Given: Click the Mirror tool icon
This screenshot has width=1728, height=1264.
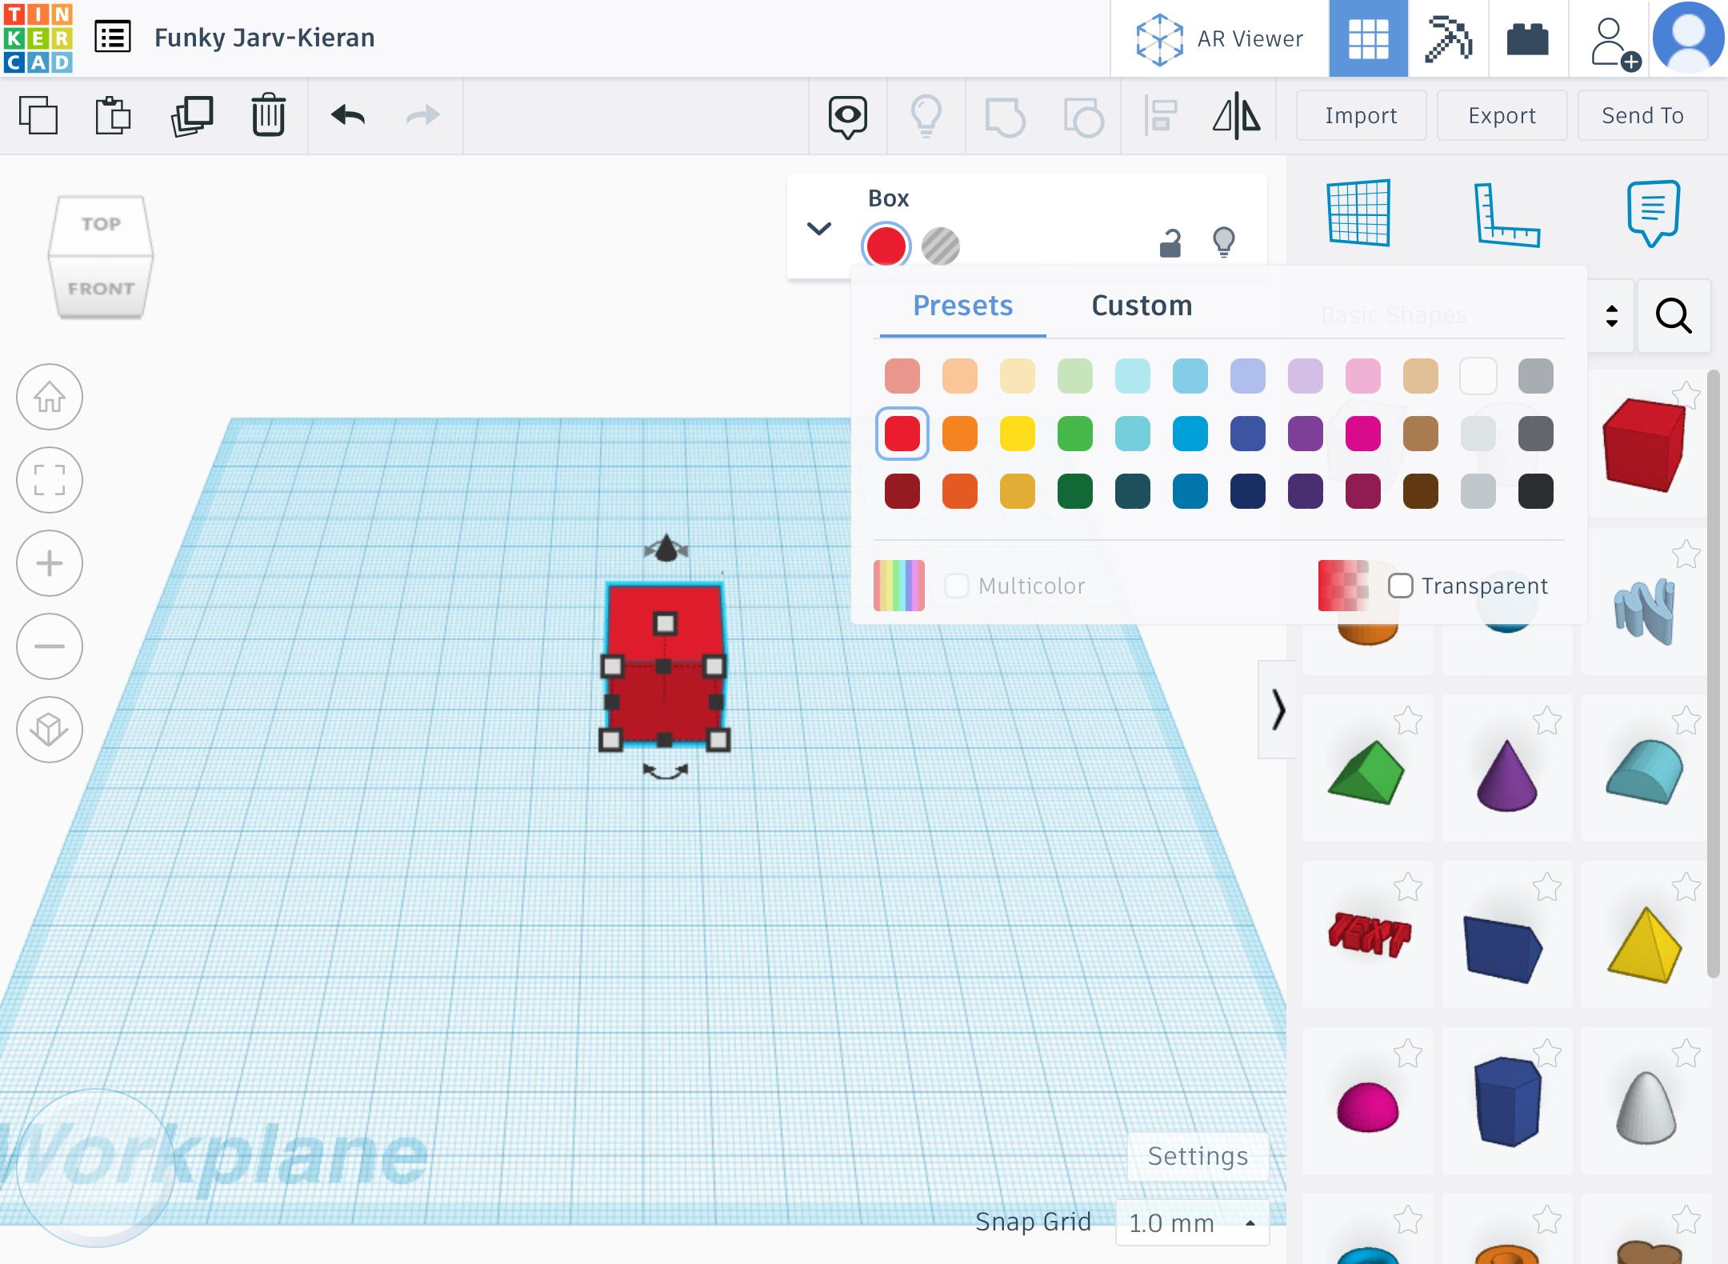Looking at the screenshot, I should 1236,116.
